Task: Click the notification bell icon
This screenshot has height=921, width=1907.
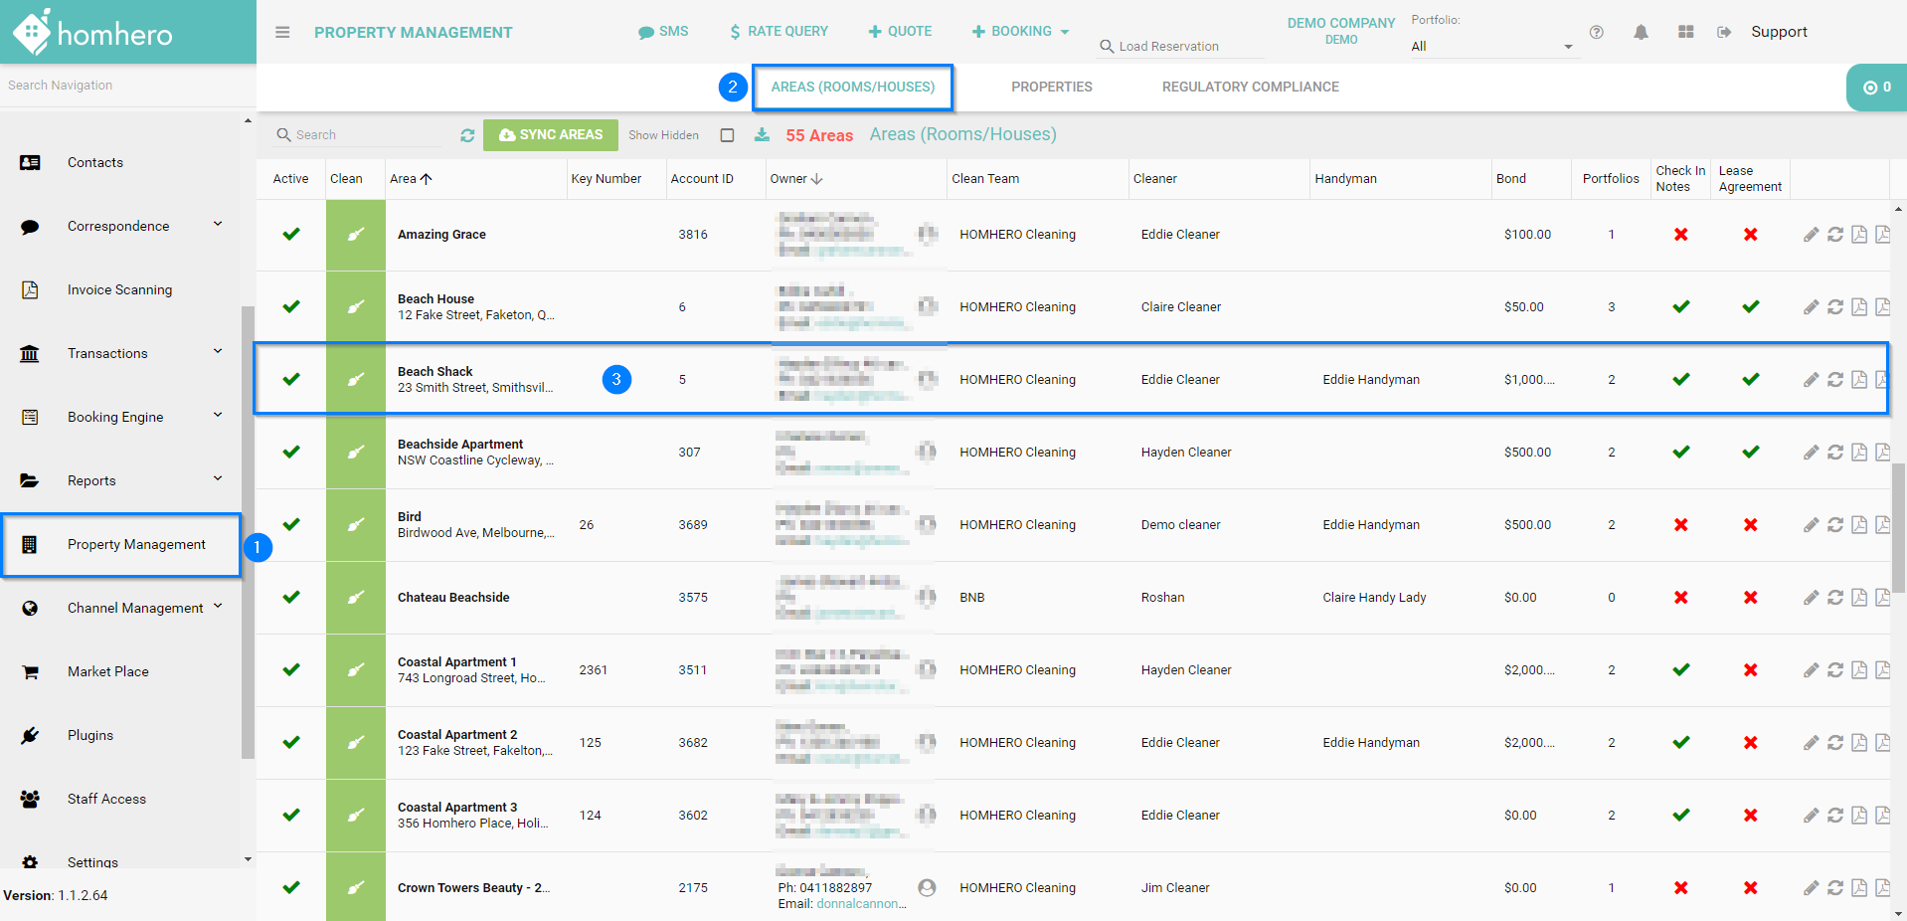Action: click(1641, 32)
